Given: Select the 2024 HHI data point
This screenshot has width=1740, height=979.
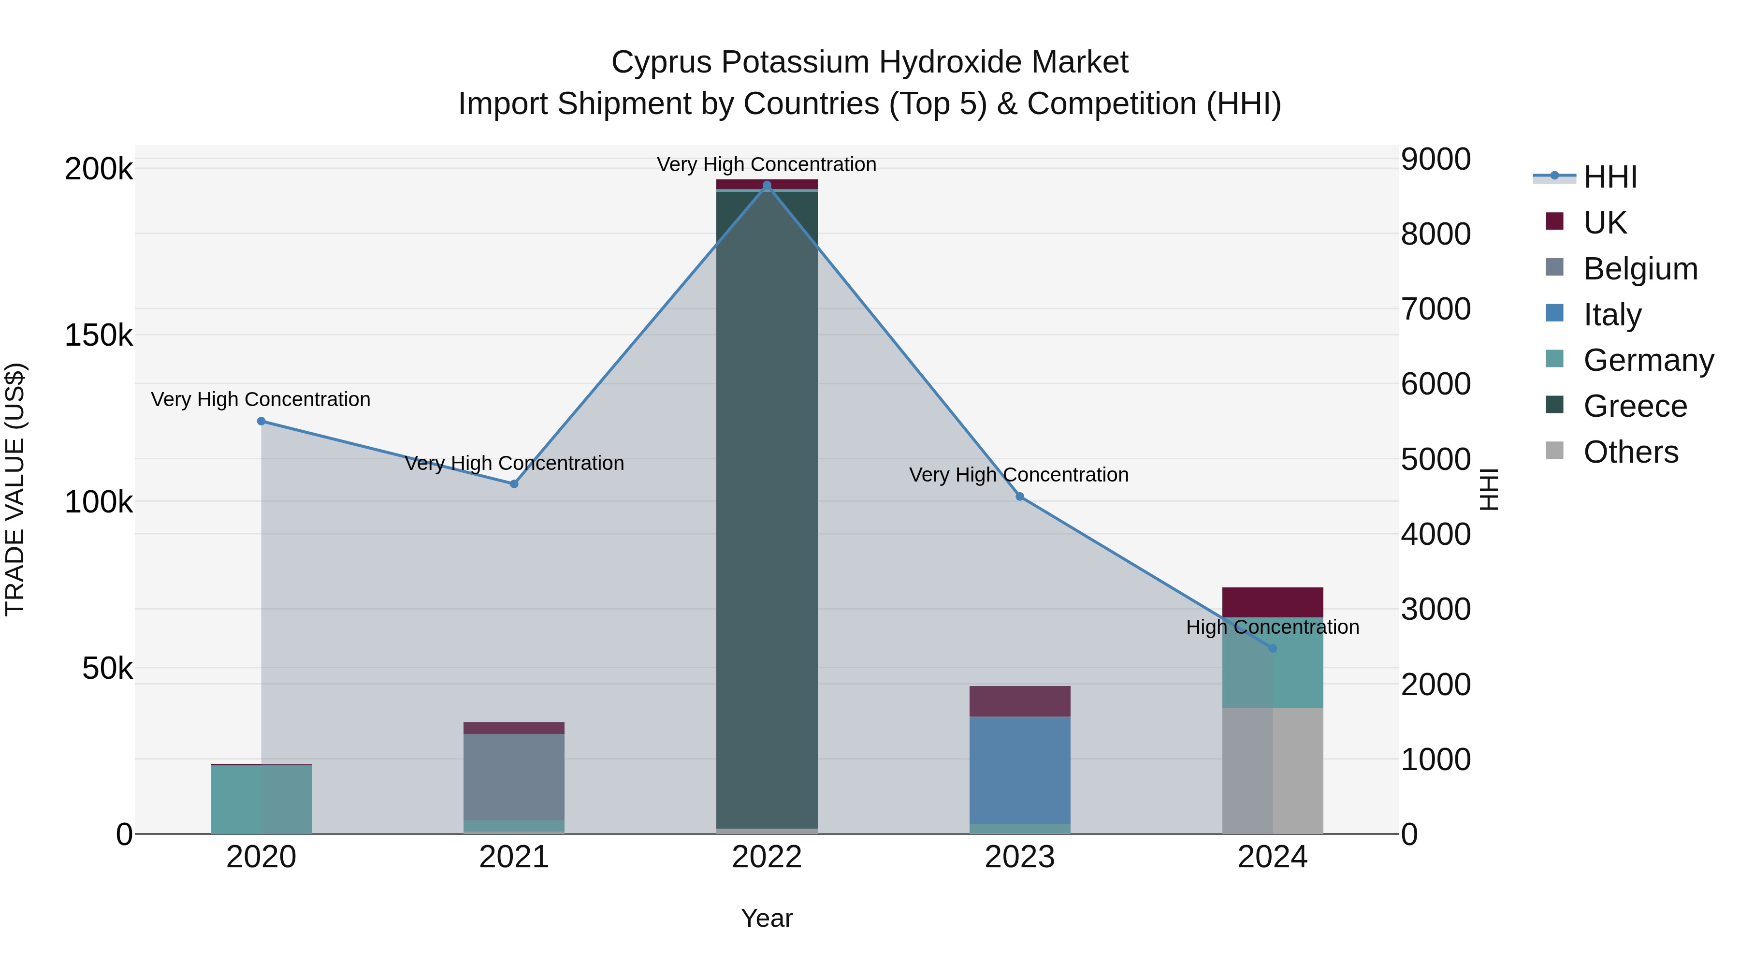Looking at the screenshot, I should coord(1273,649).
